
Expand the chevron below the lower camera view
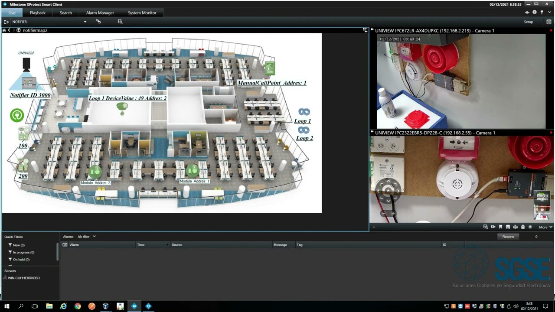(374, 227)
